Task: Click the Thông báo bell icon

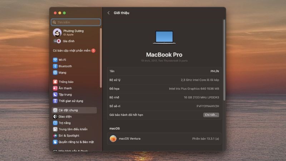Action: [55, 82]
